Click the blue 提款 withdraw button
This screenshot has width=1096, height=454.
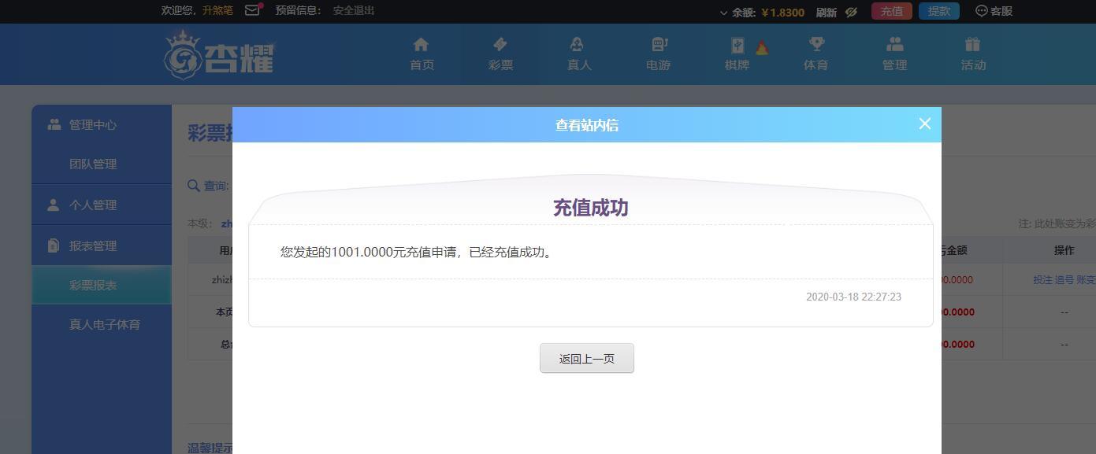pyautogui.click(x=939, y=11)
